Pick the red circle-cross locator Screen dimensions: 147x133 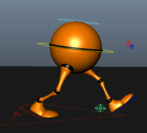(129, 44)
